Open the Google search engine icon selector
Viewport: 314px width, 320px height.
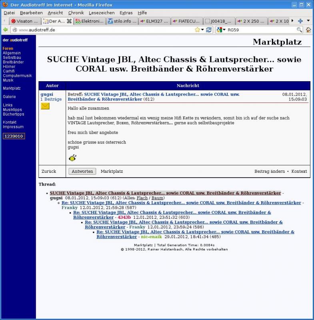point(221,30)
